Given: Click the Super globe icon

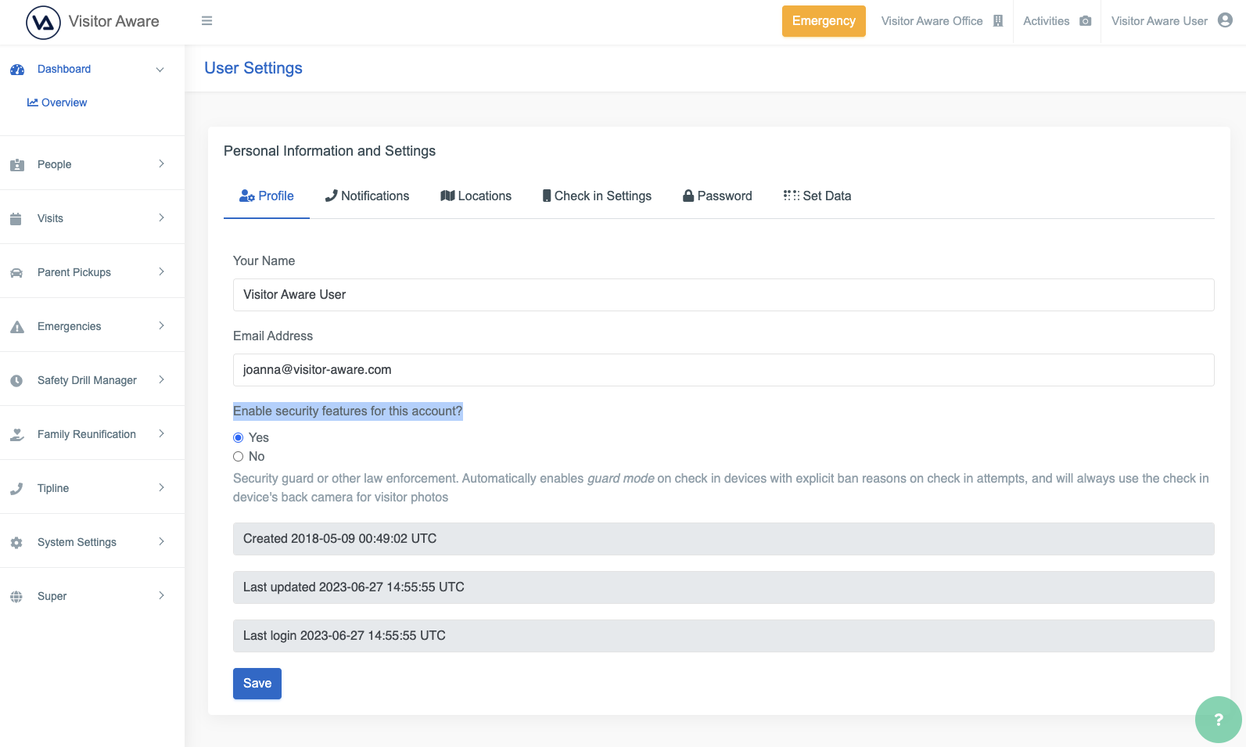Looking at the screenshot, I should pos(16,597).
